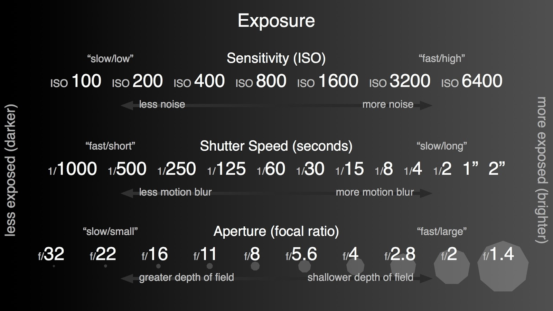
Task: Click the "less noise" left arrow
Action: [x=127, y=105]
